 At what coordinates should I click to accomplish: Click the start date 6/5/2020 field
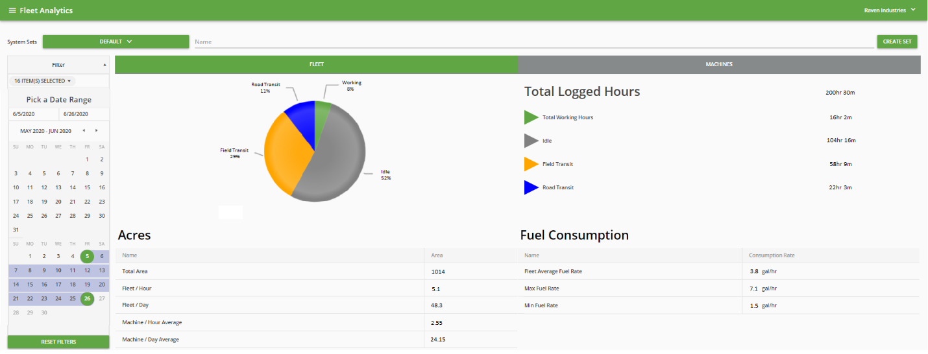(x=34, y=114)
